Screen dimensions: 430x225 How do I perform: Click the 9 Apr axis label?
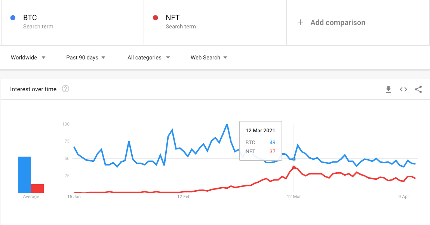(x=404, y=197)
